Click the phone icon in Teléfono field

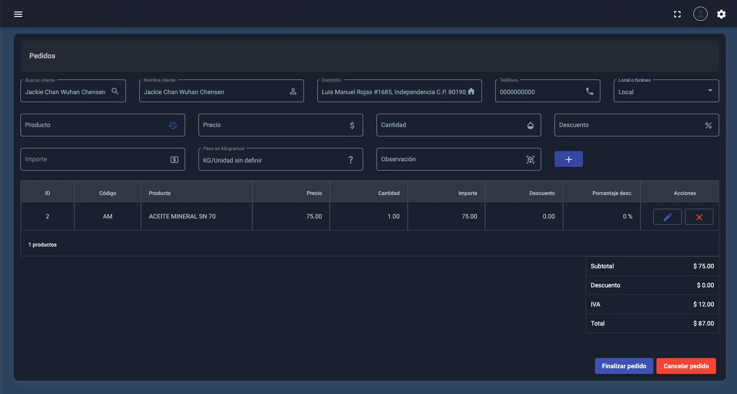coord(590,91)
